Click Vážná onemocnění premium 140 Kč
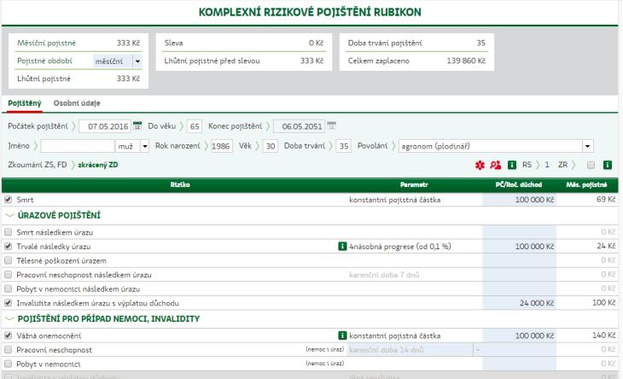 point(603,335)
